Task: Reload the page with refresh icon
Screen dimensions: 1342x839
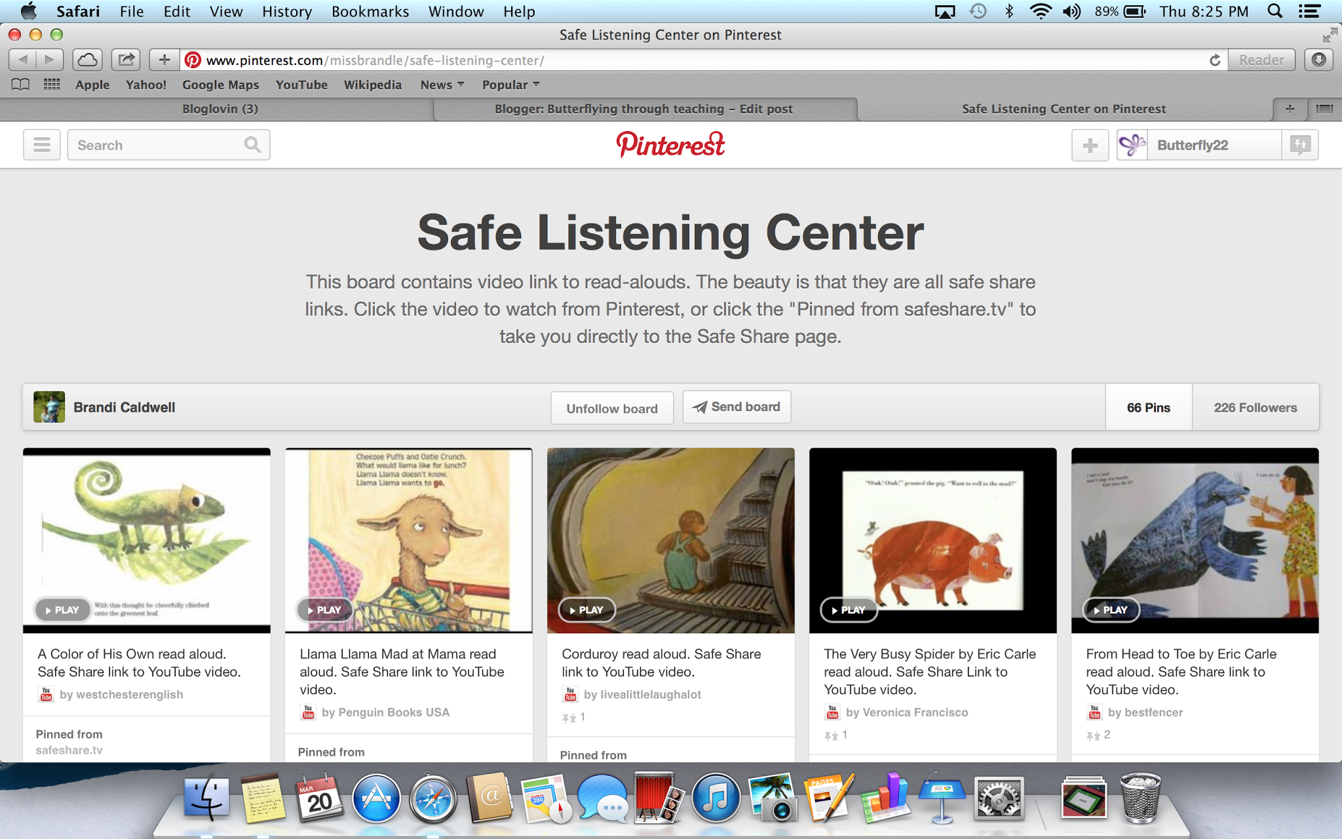Action: click(1214, 60)
